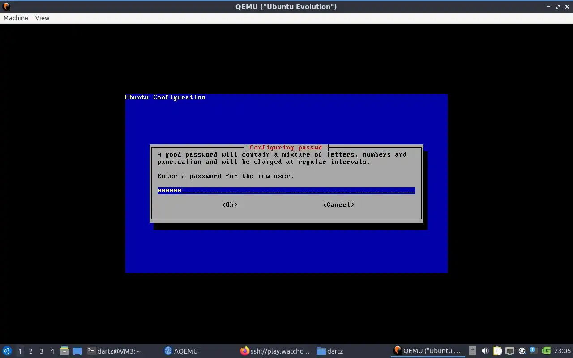Viewport: 573px width, 358px height.
Task: Close the QEMU window
Action: pyautogui.click(x=567, y=6)
